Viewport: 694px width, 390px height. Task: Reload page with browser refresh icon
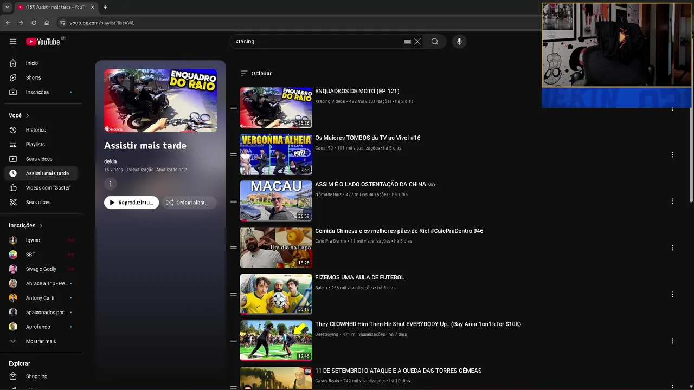coord(34,23)
